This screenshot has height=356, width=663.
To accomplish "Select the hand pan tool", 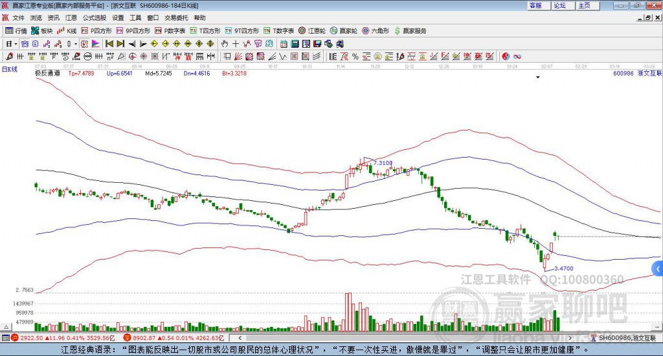I will coord(224,44).
